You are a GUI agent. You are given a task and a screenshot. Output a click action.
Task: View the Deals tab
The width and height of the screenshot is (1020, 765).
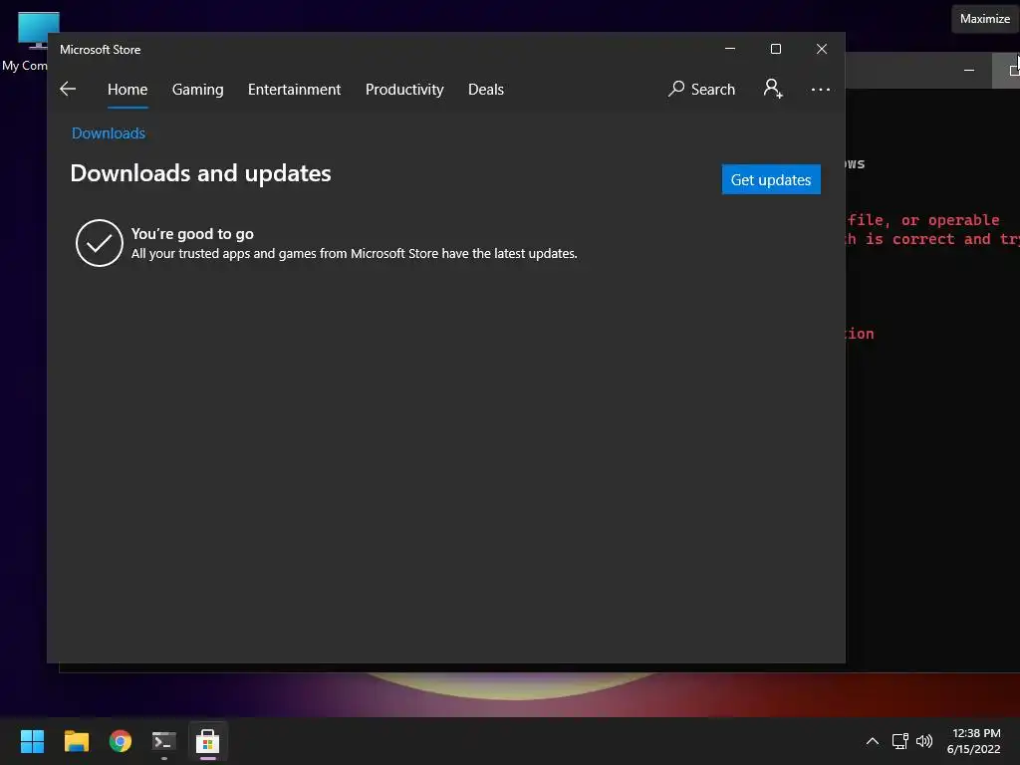pyautogui.click(x=486, y=89)
